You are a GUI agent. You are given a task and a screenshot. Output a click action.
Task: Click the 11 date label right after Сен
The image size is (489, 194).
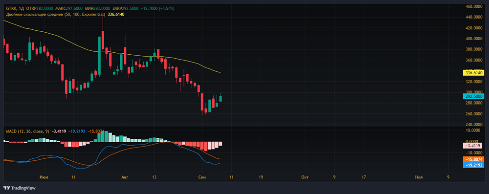click(231, 177)
